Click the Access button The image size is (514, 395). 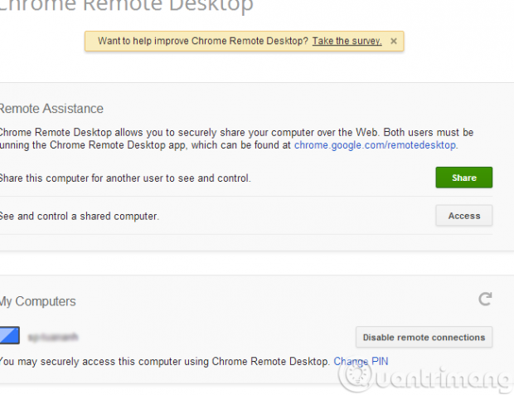pos(464,216)
